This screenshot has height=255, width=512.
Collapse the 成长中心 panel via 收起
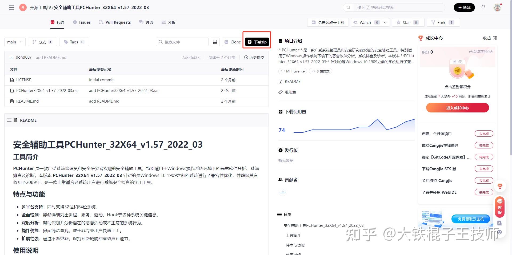pyautogui.click(x=487, y=38)
